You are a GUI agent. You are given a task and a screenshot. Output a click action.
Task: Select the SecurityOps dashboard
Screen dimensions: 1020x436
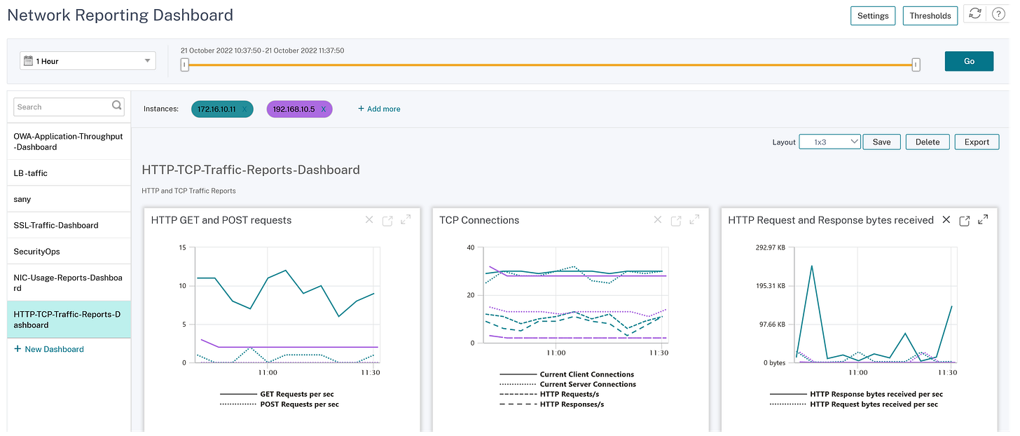point(69,251)
